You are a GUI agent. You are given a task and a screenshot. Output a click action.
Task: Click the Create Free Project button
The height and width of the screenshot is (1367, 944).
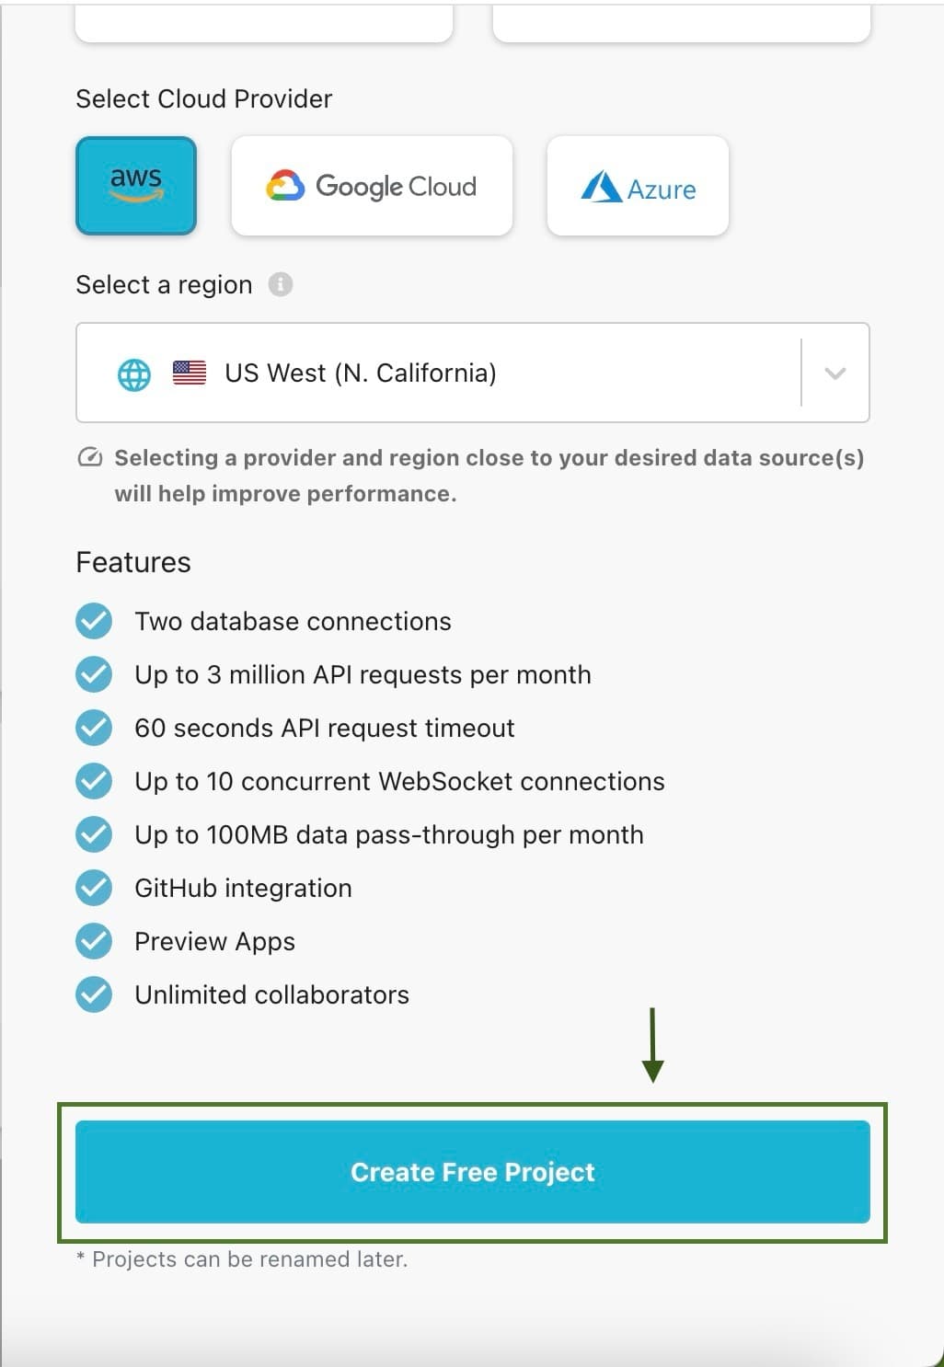pos(473,1172)
